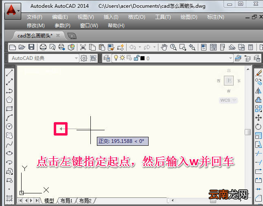This screenshot has height=206, width=263.
Task: Select the Insert Block tool
Action: (9, 171)
